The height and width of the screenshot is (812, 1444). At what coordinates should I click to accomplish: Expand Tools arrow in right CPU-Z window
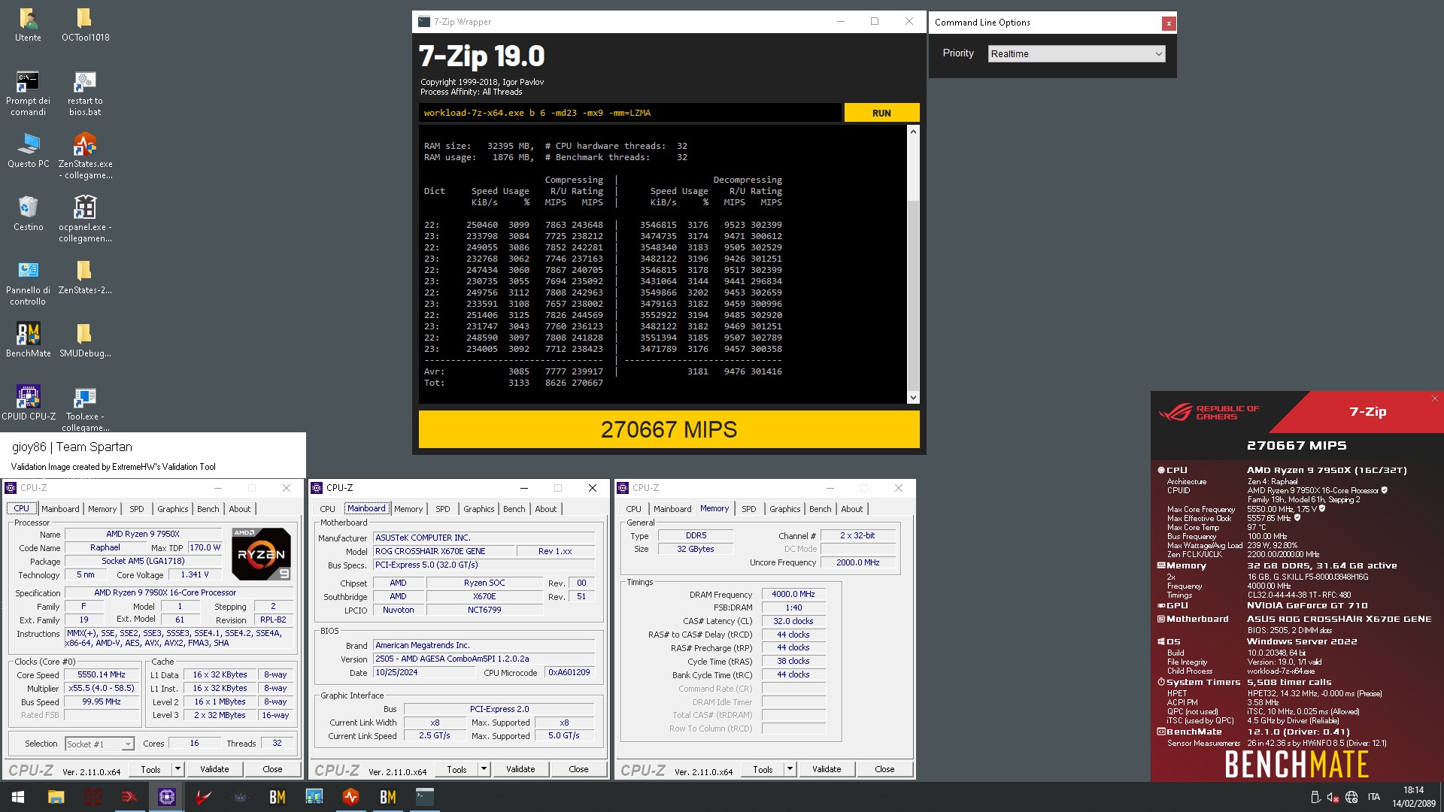(x=790, y=769)
